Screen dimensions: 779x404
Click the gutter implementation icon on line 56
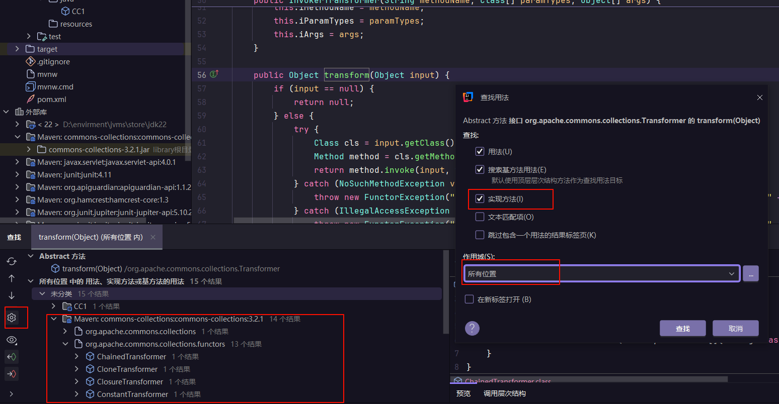pyautogui.click(x=214, y=74)
